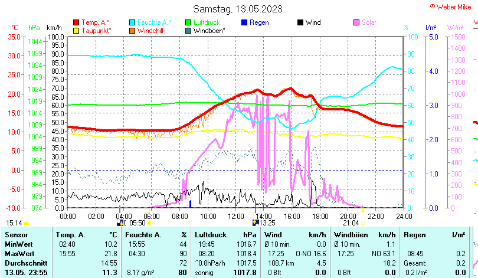Click the MinWert row label
The height and width of the screenshot is (278, 478).
[19, 244]
